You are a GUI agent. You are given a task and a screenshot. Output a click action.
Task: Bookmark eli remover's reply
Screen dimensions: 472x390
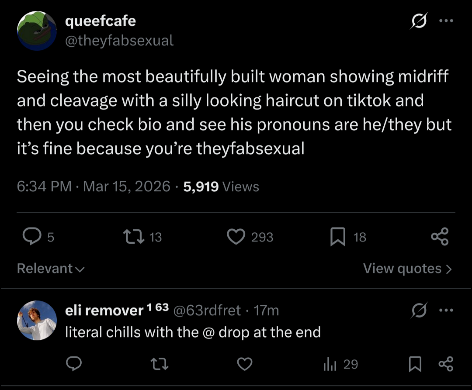pyautogui.click(x=414, y=364)
